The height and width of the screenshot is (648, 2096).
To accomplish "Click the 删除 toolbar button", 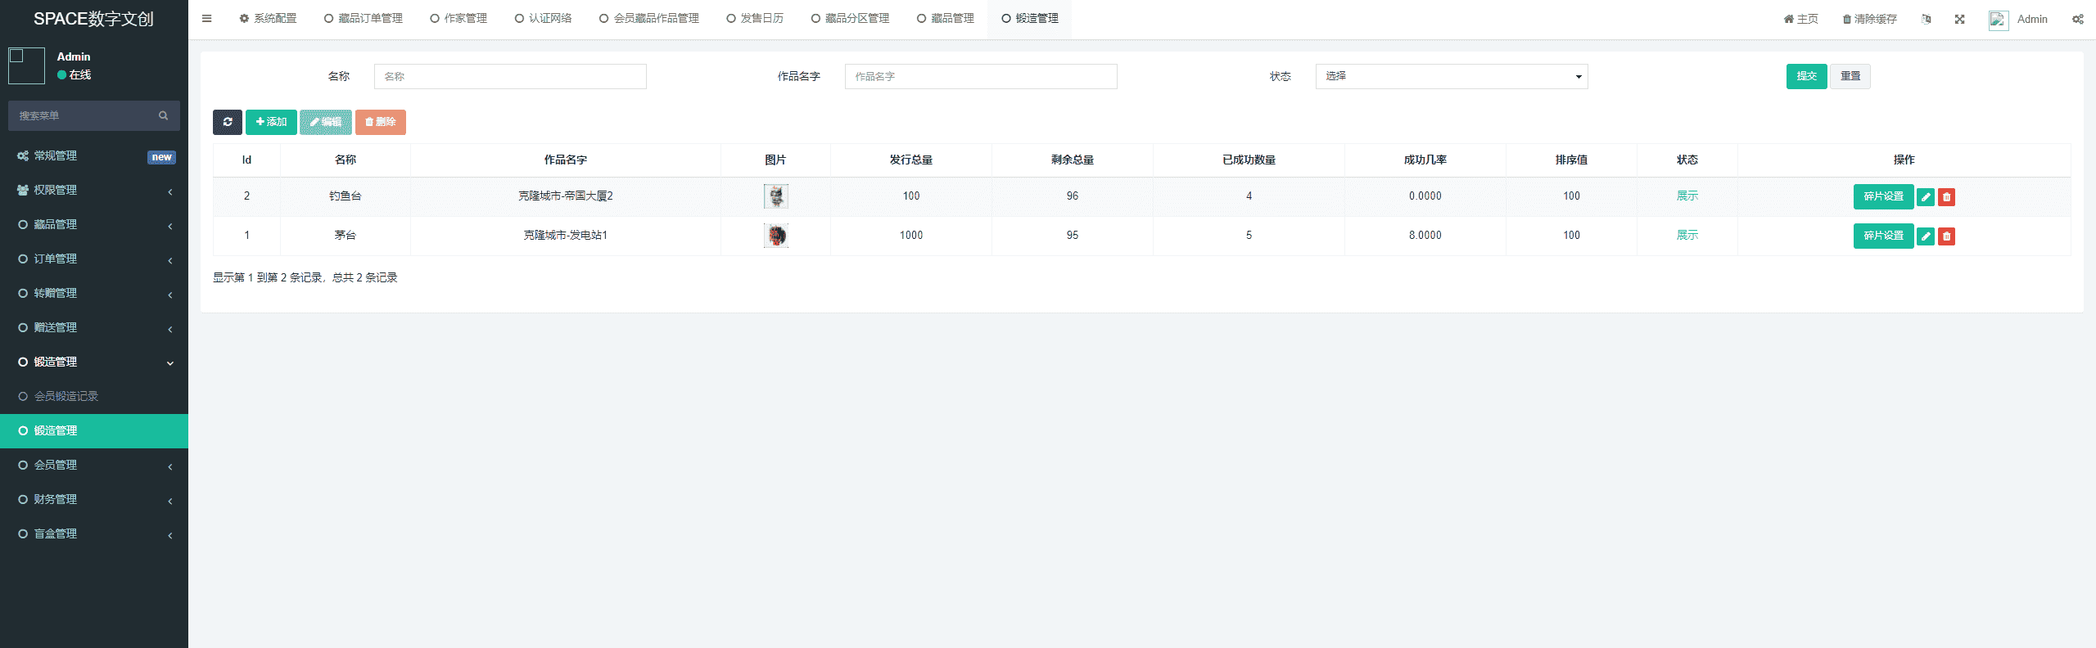I will pos(380,122).
